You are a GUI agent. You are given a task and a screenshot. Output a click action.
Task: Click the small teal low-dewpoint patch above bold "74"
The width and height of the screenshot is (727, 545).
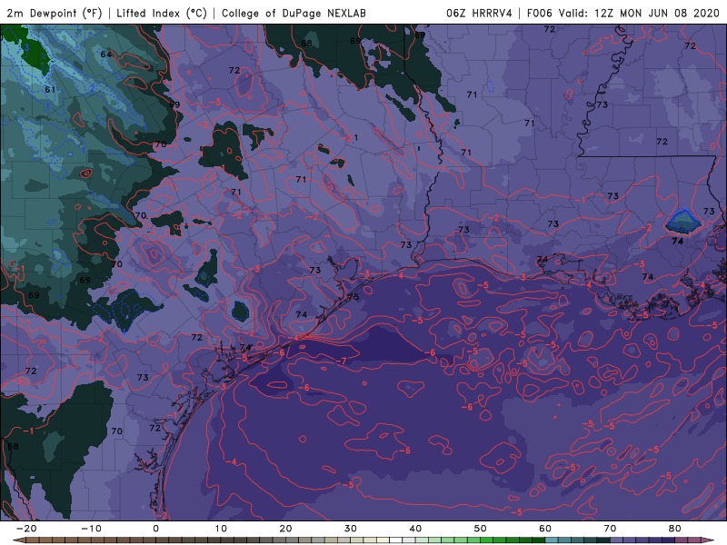682,222
